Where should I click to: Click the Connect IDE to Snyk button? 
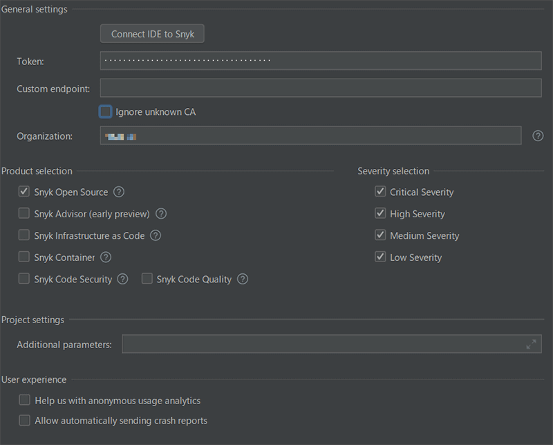(152, 34)
